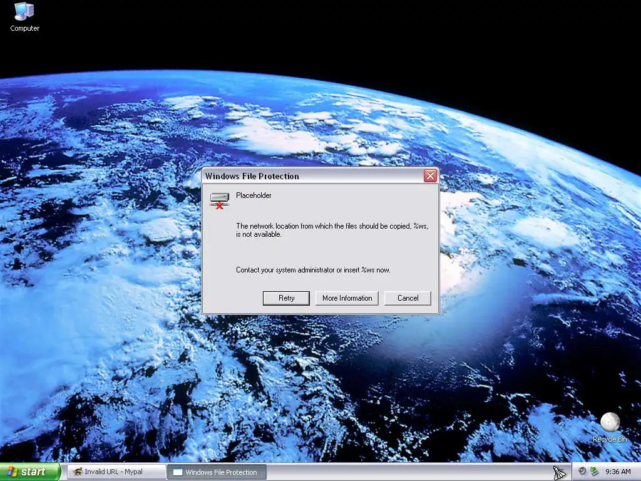Select the Recycle Bin desktop icon
This screenshot has width=641, height=481.
tap(610, 428)
